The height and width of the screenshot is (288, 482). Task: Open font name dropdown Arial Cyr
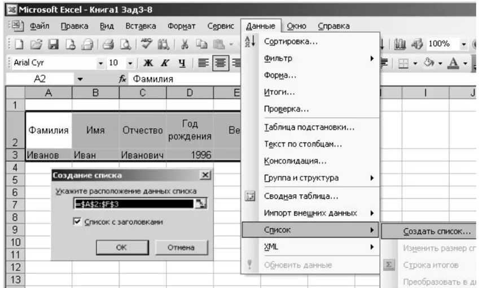(x=100, y=63)
